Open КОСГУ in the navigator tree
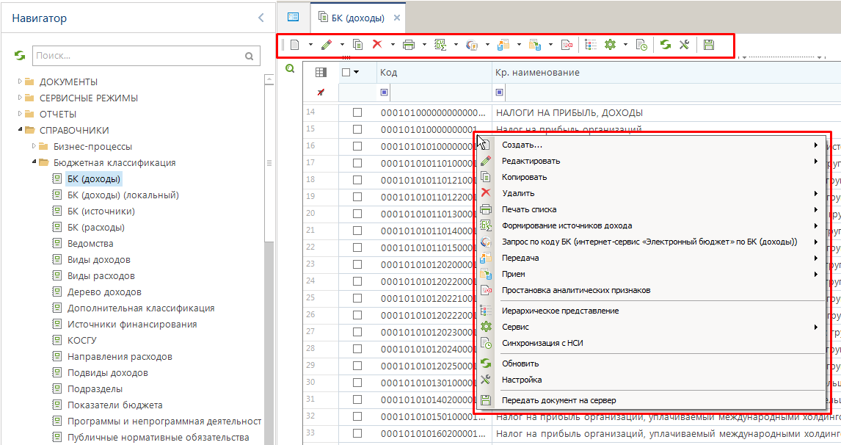The image size is (841, 445). (x=82, y=340)
